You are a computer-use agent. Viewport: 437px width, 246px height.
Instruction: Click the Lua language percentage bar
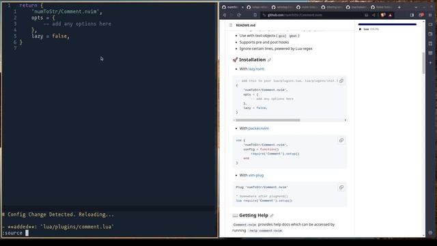(387, 25)
